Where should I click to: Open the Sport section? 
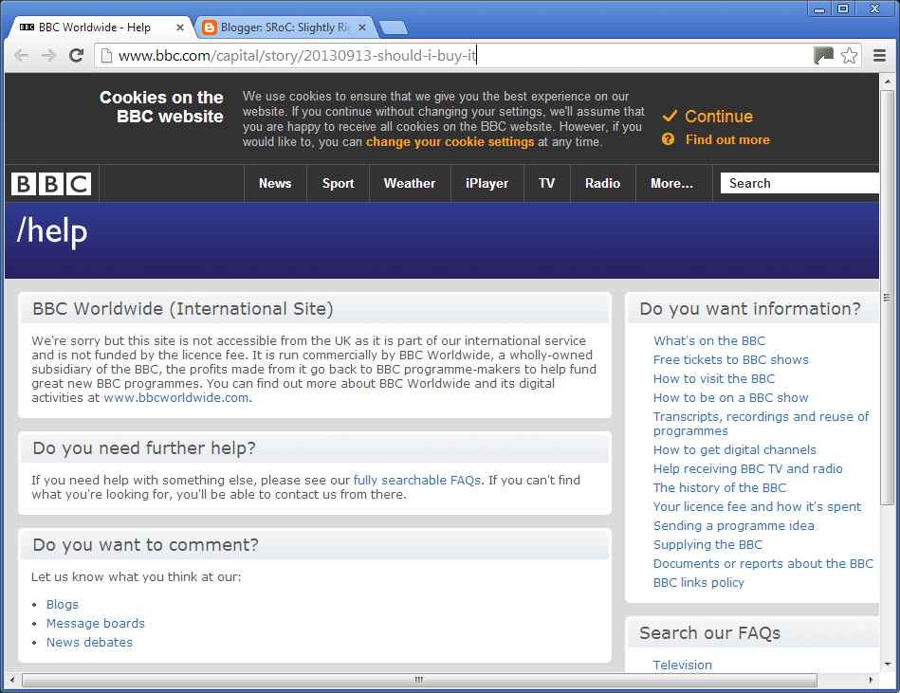[x=338, y=184]
